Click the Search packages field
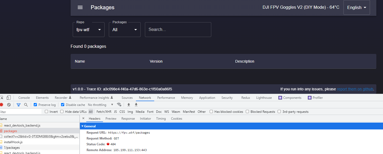Image resolution: width=383 pixels, height=154 pixels. point(178,30)
